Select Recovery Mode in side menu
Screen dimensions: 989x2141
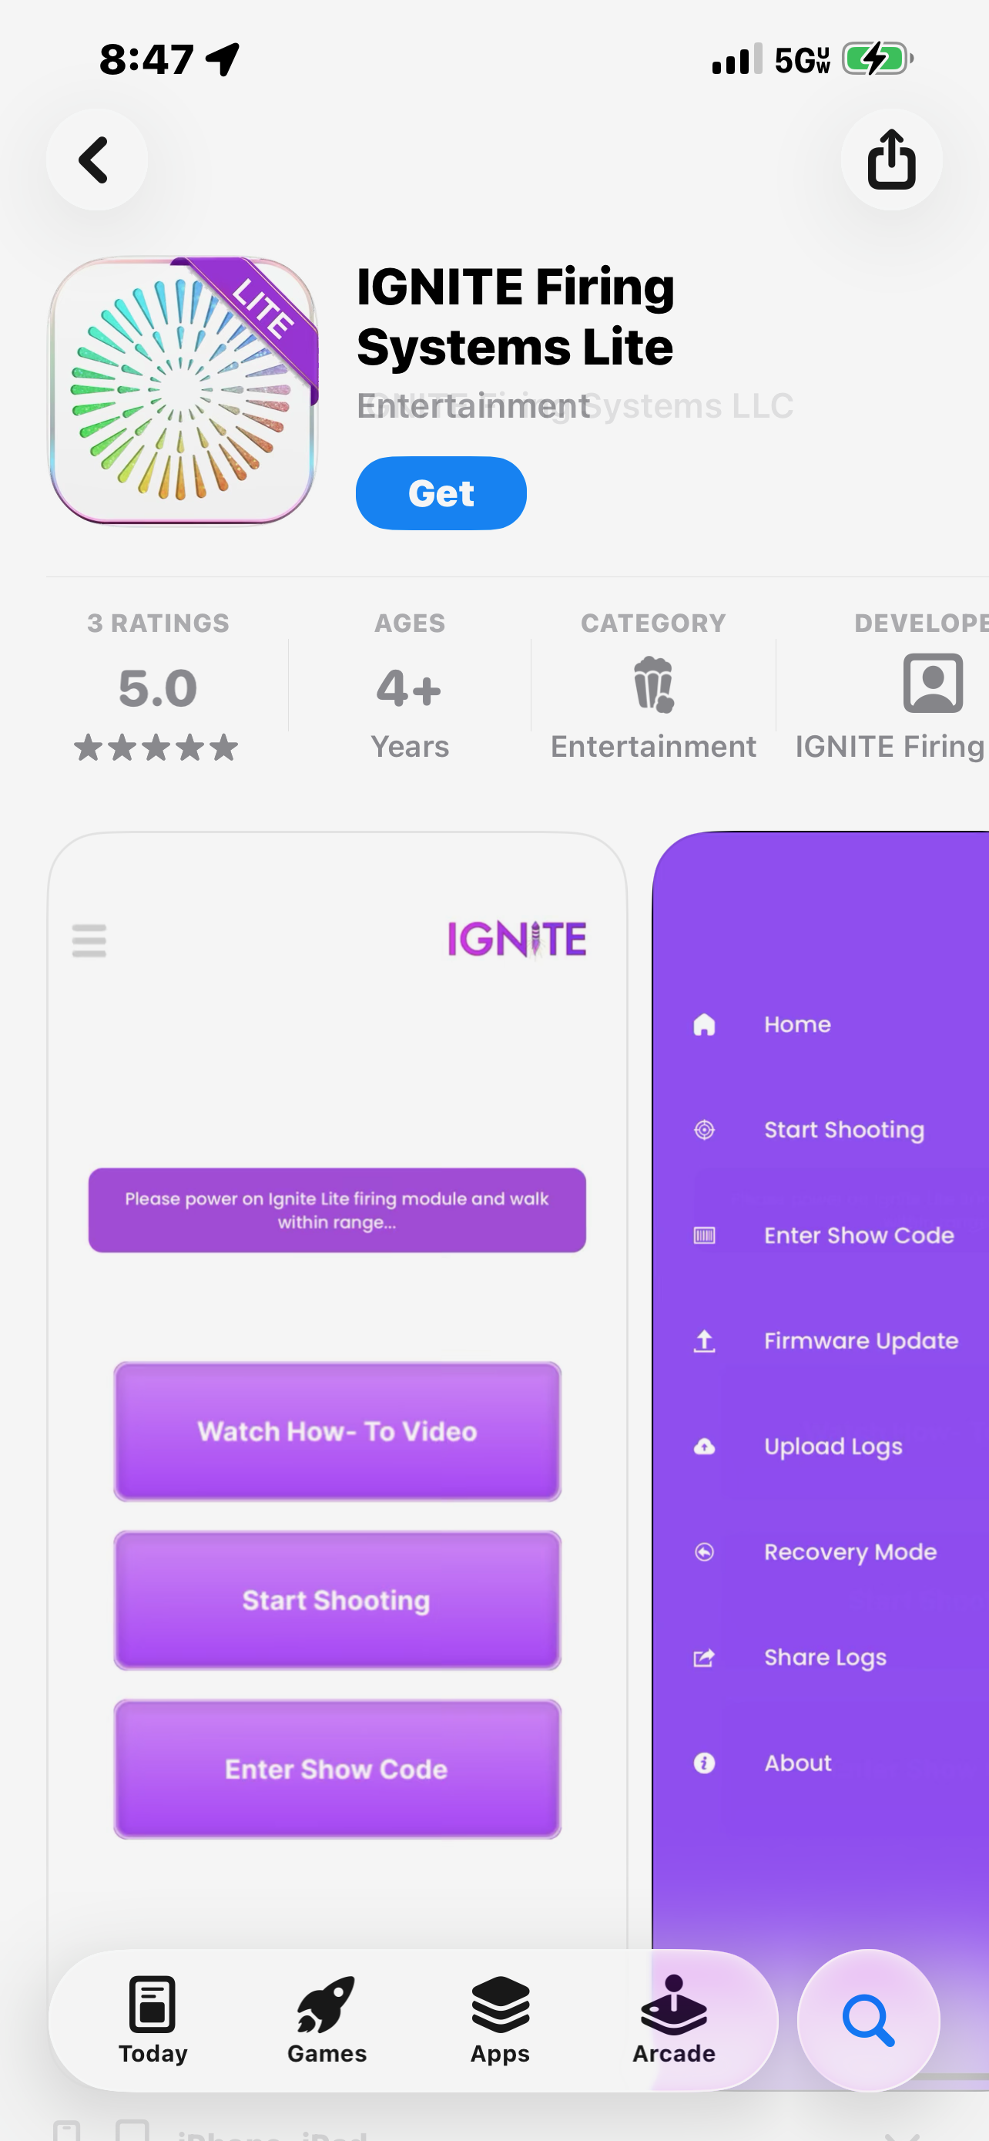(x=850, y=1551)
